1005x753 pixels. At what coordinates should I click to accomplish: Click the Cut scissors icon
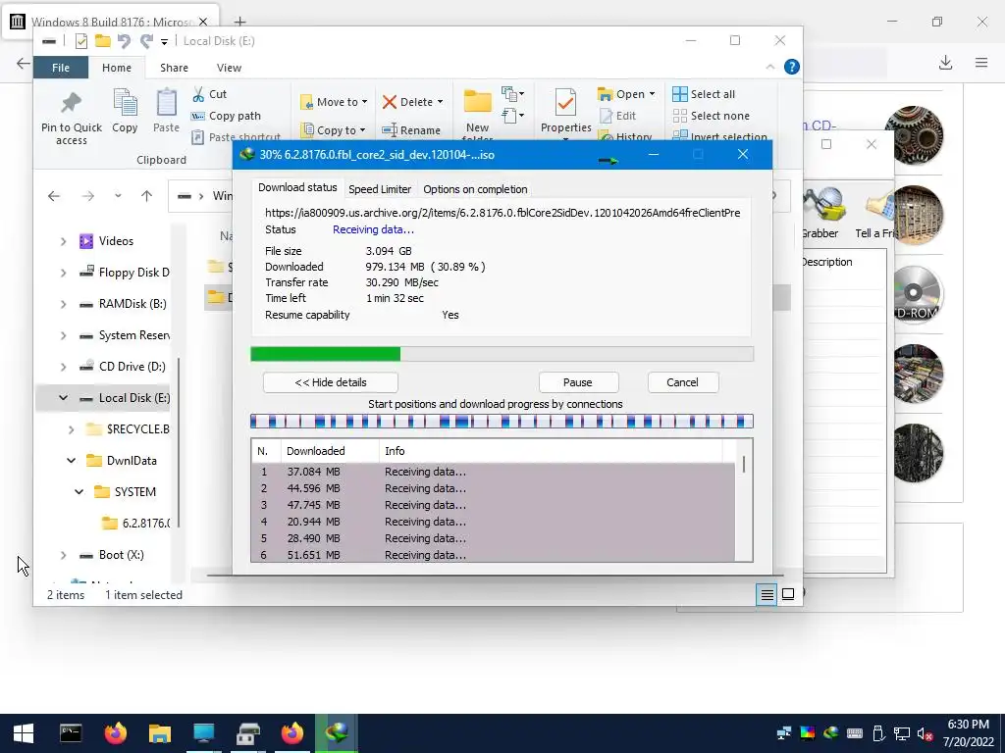tap(198, 94)
